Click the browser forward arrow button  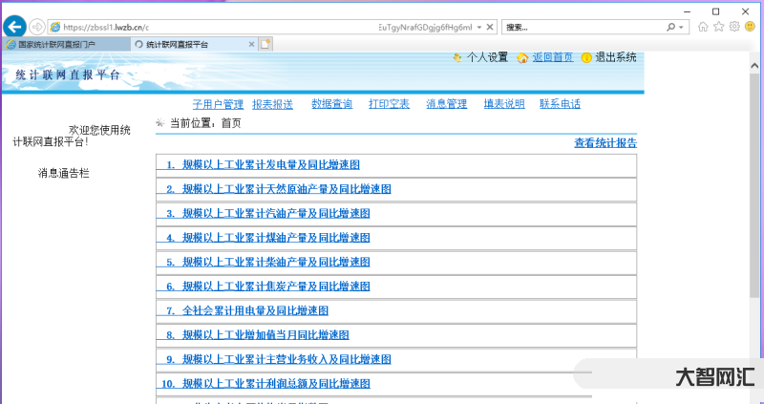[36, 27]
